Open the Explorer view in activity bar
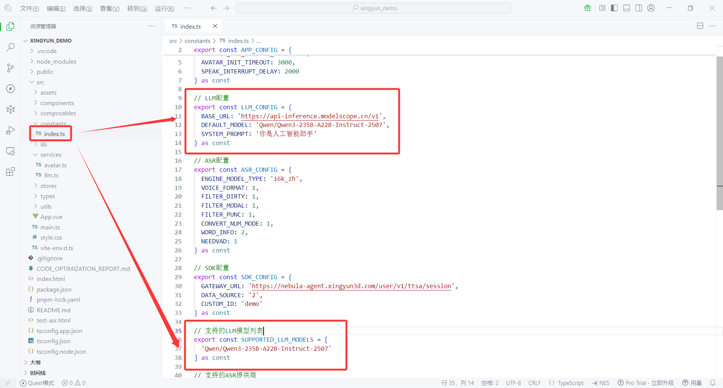 [11, 26]
